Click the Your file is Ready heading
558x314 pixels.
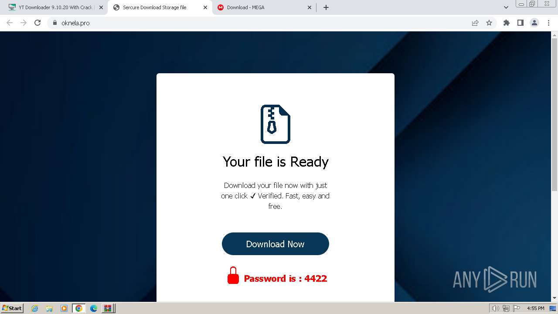[276, 162]
